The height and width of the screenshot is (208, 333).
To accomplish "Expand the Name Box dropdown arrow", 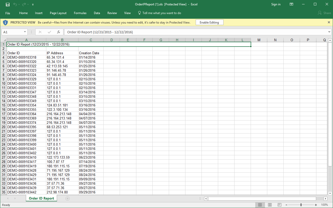I will (x=25, y=32).
